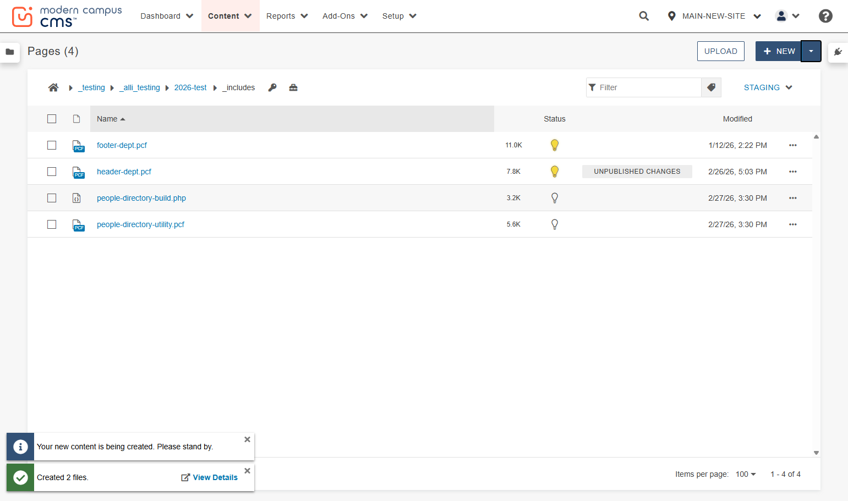Toggle lightbulb status for footer-dept.pcf
848x501 pixels.
[x=555, y=145]
